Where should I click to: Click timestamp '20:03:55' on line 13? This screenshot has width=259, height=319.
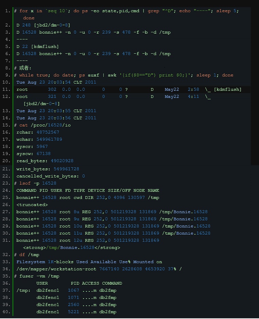(x=59, y=111)
